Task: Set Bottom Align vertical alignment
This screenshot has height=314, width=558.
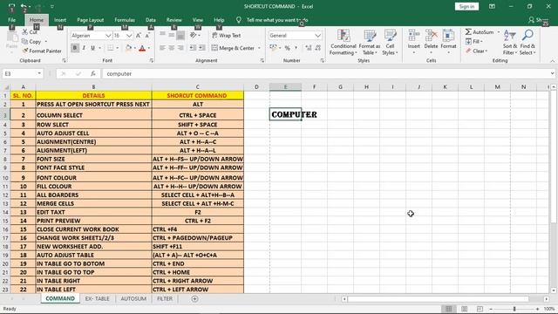Action: coord(180,35)
